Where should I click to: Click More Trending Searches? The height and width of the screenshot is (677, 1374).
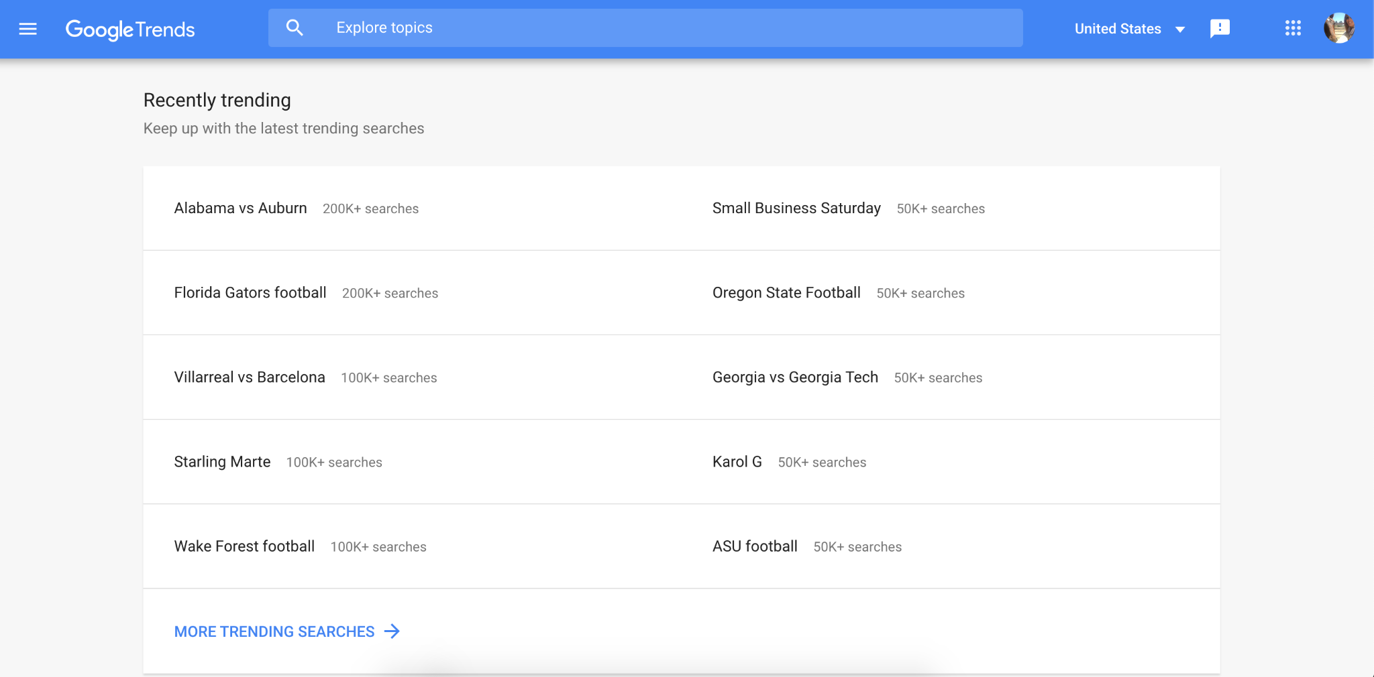click(274, 631)
